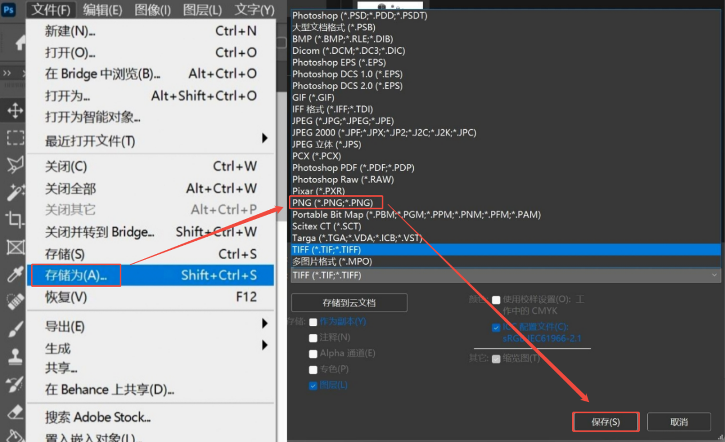The width and height of the screenshot is (725, 442).
Task: Open the 图像(I) menu
Action: click(x=153, y=10)
